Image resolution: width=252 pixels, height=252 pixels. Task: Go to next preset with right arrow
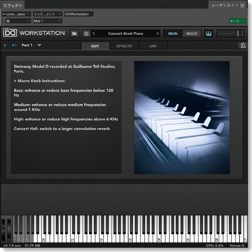pyautogui.click(x=158, y=33)
